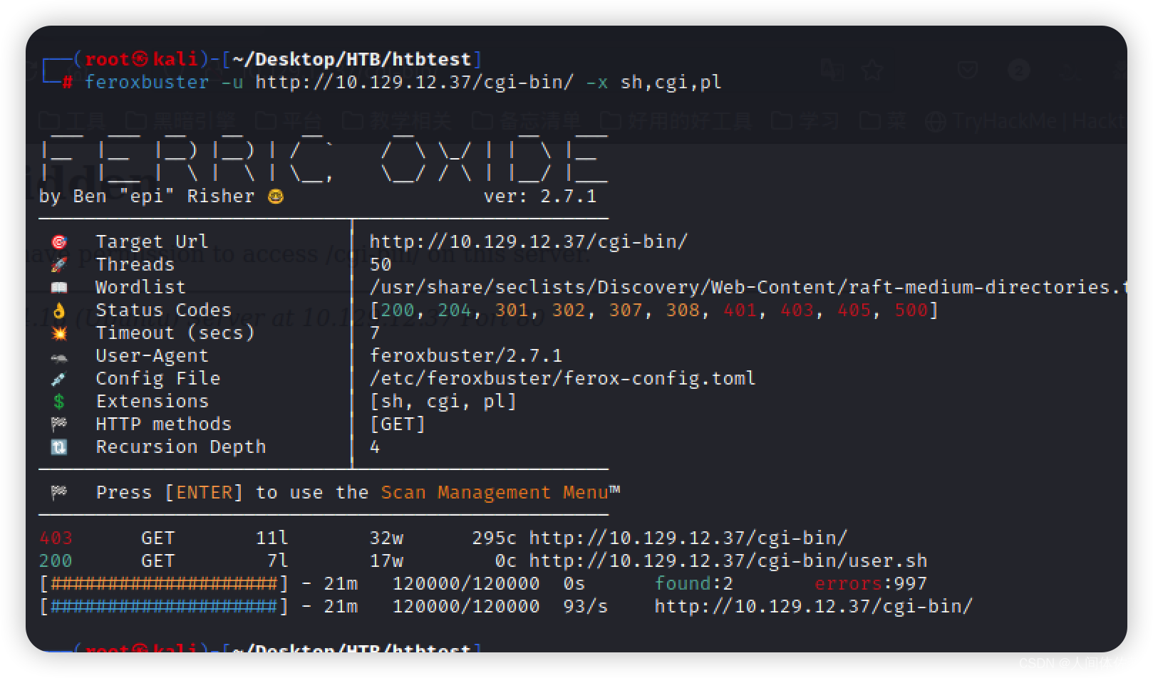Open the TryHackMe bookmark in the background browser
Screen dimensions: 1153x678
coord(1025,121)
